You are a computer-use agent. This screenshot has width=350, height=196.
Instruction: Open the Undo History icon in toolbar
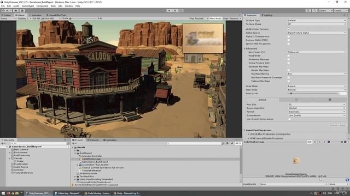(308, 10)
